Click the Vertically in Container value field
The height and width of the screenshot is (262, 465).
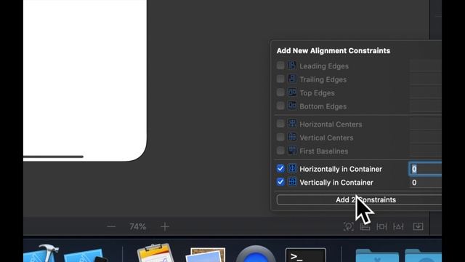(x=425, y=183)
